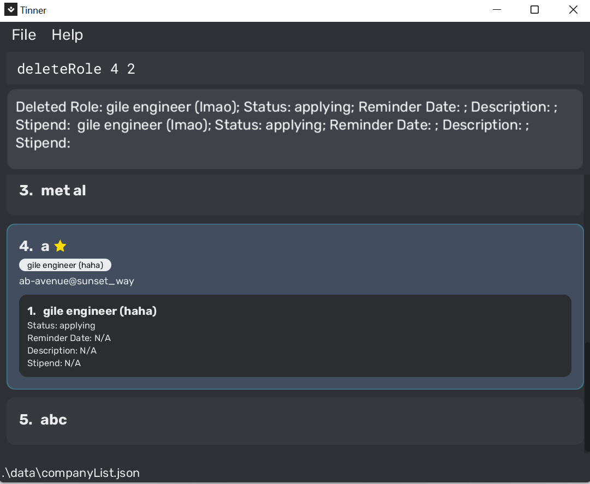Click the Tinner app icon in title bar

click(x=10, y=10)
